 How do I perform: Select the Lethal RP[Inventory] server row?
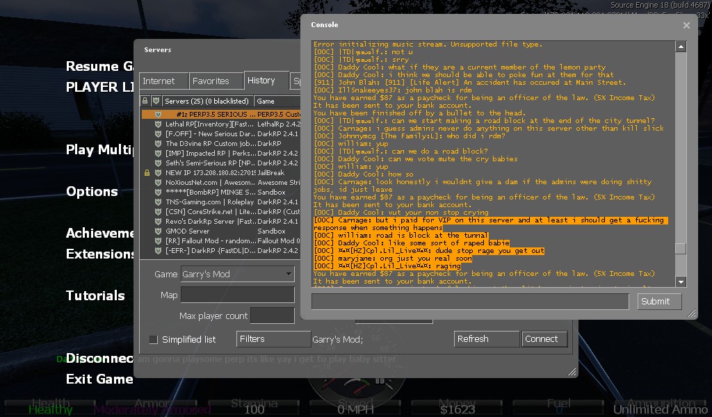tap(220, 124)
